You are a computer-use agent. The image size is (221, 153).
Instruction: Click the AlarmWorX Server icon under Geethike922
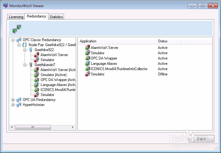[x=37, y=55]
